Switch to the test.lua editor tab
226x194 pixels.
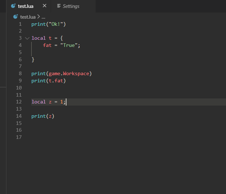(28, 6)
